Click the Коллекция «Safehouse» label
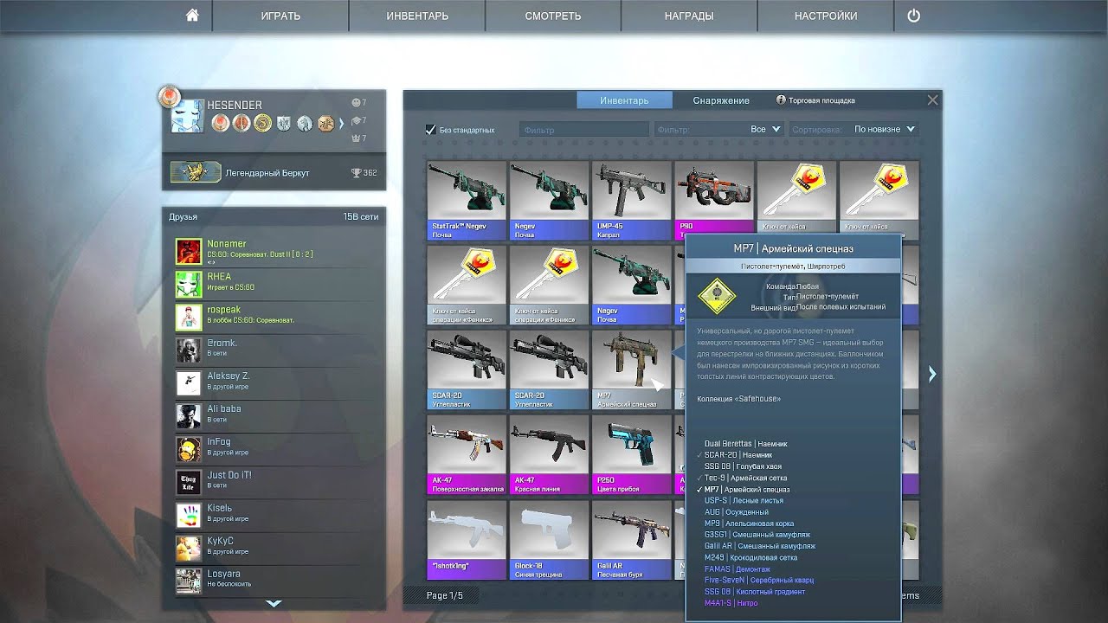 coord(739,399)
